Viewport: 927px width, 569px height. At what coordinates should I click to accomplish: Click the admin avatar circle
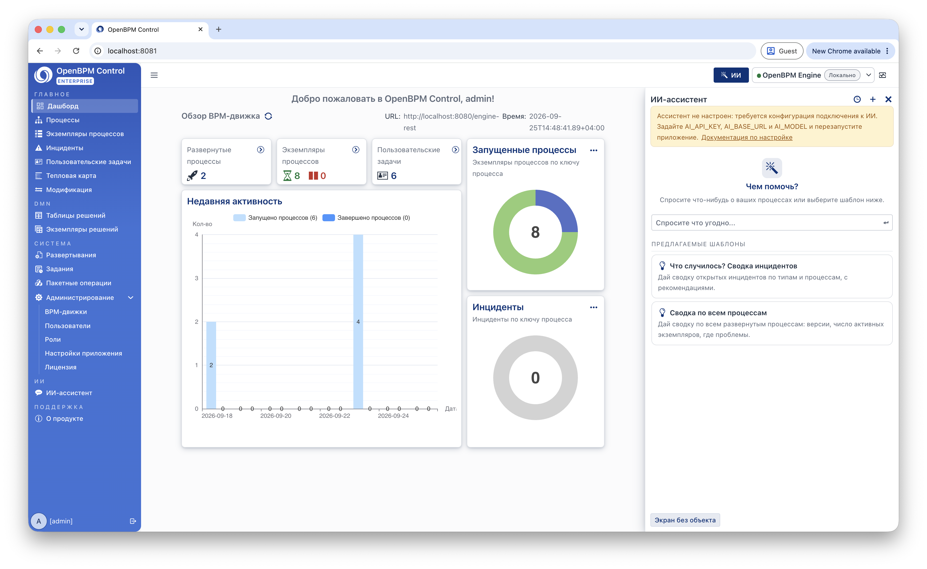pos(39,521)
